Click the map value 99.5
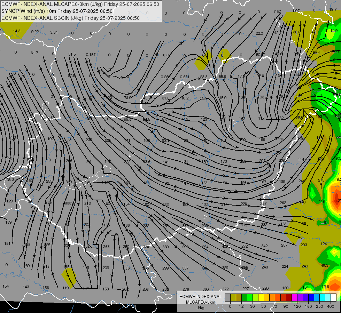 (x=128, y=119)
